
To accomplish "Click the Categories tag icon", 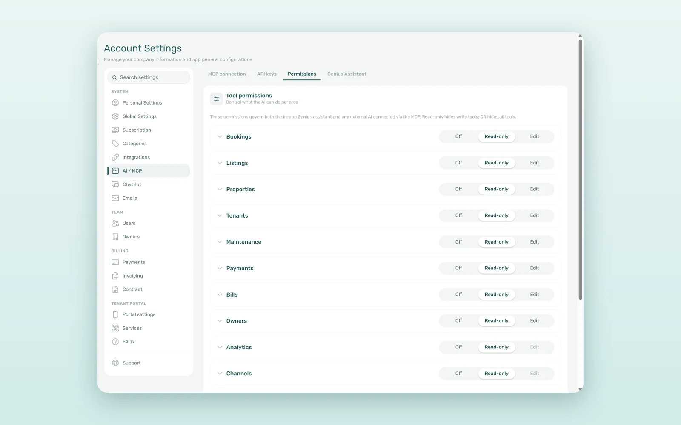I will pyautogui.click(x=115, y=144).
